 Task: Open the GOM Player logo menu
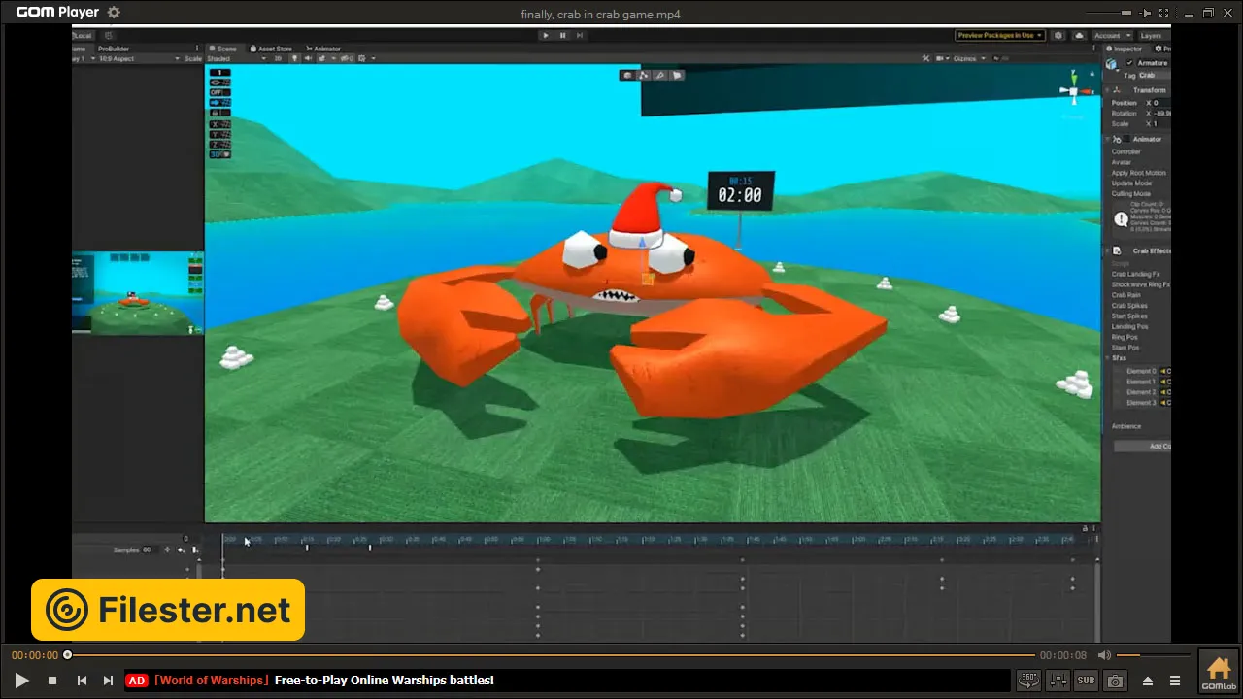coord(57,13)
